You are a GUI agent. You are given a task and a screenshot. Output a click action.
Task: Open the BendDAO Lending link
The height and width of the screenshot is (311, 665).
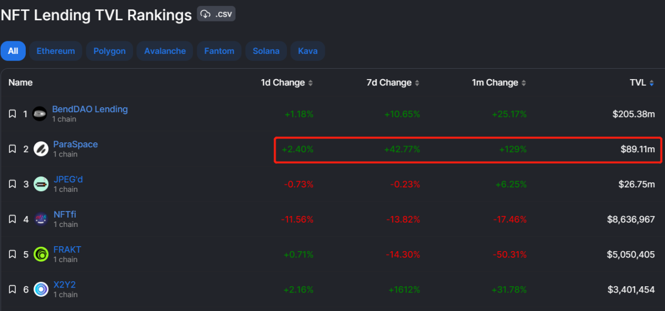tap(90, 109)
